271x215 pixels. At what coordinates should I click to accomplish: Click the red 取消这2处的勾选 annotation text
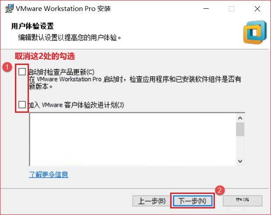[x=45, y=56]
